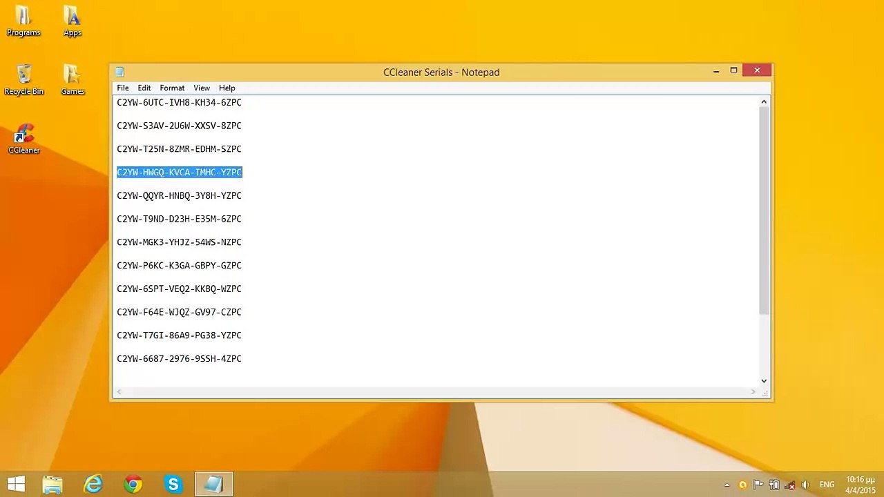
Task: Click serial C2YW-F64E-WJQZ-GV97-CZPC
Action: 179,312
